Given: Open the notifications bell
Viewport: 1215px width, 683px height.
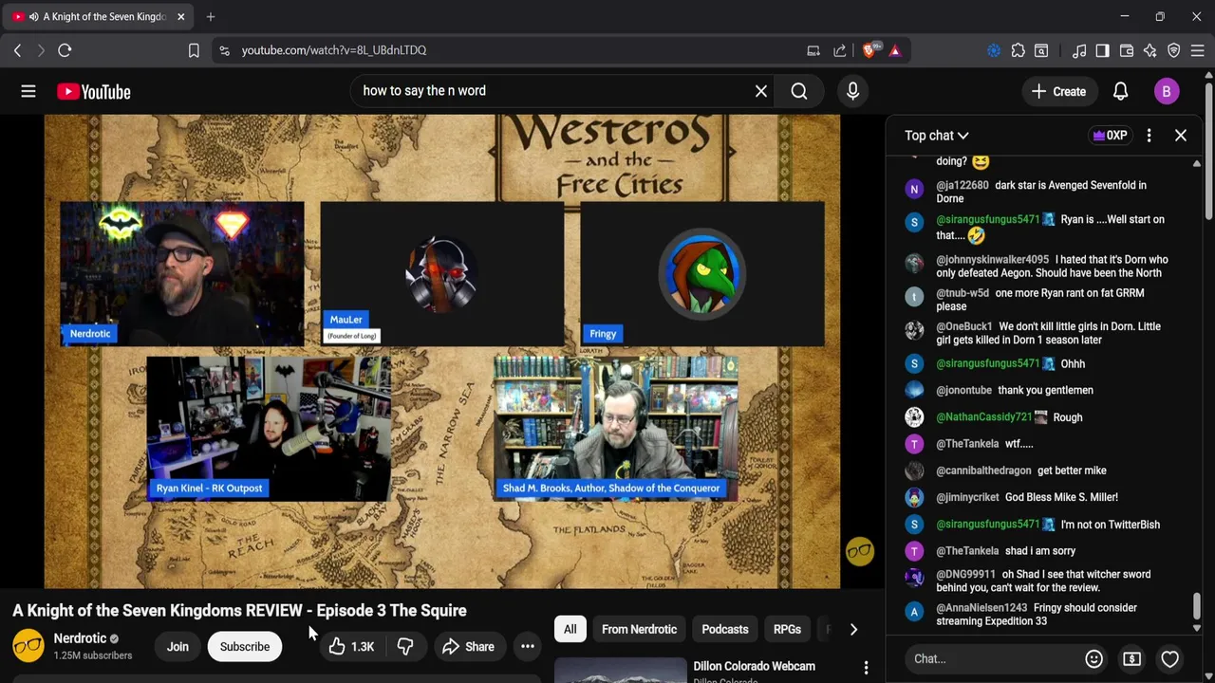Looking at the screenshot, I should pos(1120,91).
